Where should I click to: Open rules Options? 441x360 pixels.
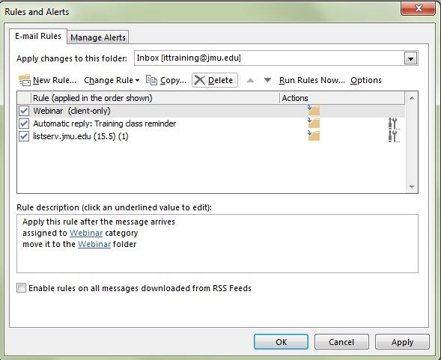click(366, 80)
